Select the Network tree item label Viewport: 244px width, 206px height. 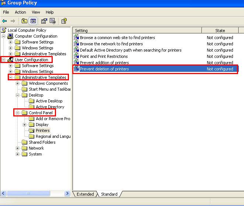tap(36, 148)
